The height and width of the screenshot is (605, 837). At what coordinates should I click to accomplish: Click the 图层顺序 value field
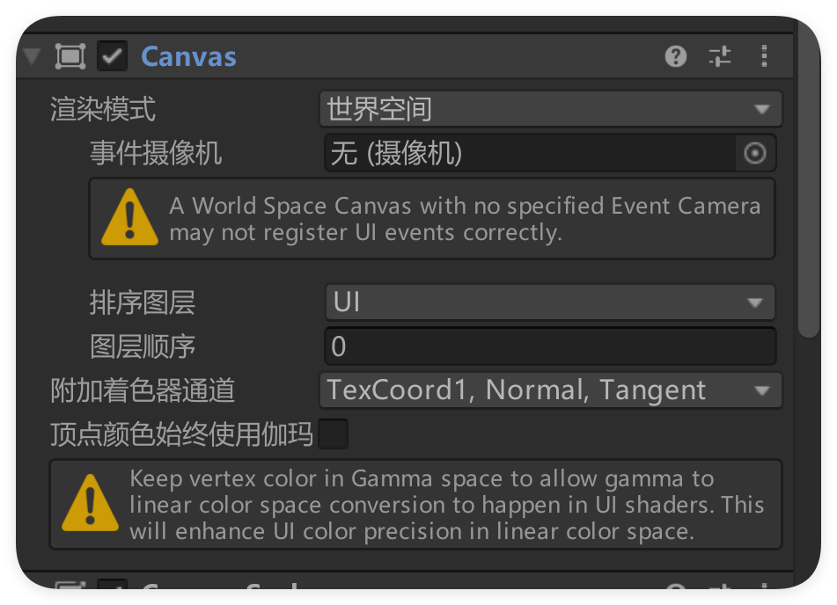(550, 346)
